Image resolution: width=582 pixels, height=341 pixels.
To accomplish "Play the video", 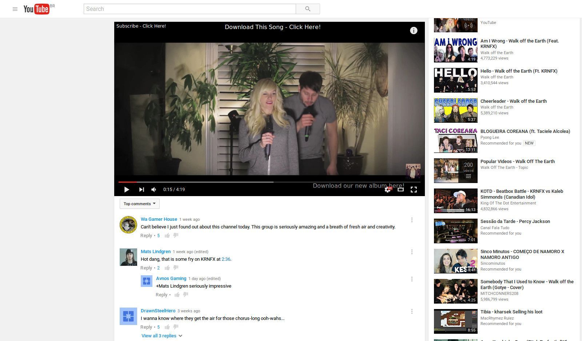I will point(126,189).
